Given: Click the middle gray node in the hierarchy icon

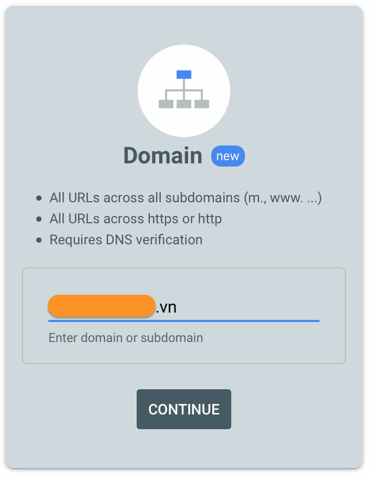Looking at the screenshot, I should (x=184, y=104).
